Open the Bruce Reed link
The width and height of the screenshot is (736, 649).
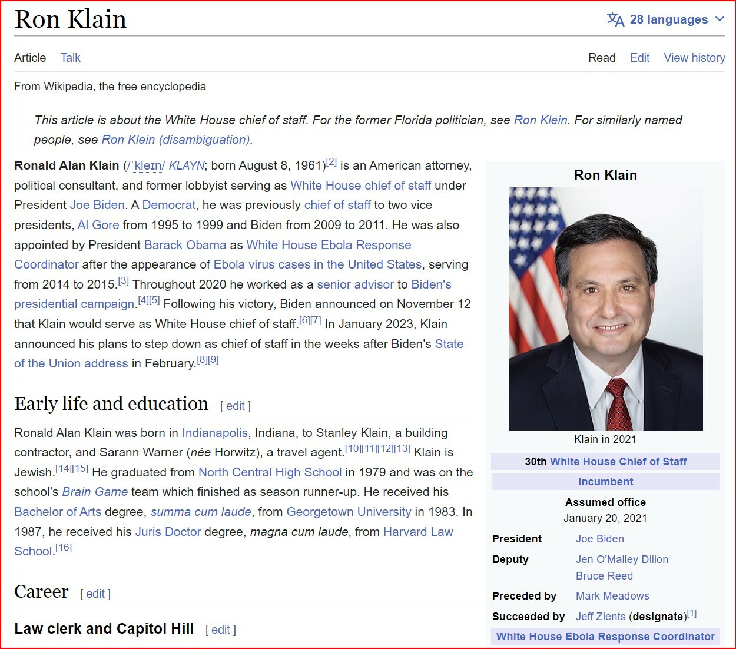[x=604, y=576]
